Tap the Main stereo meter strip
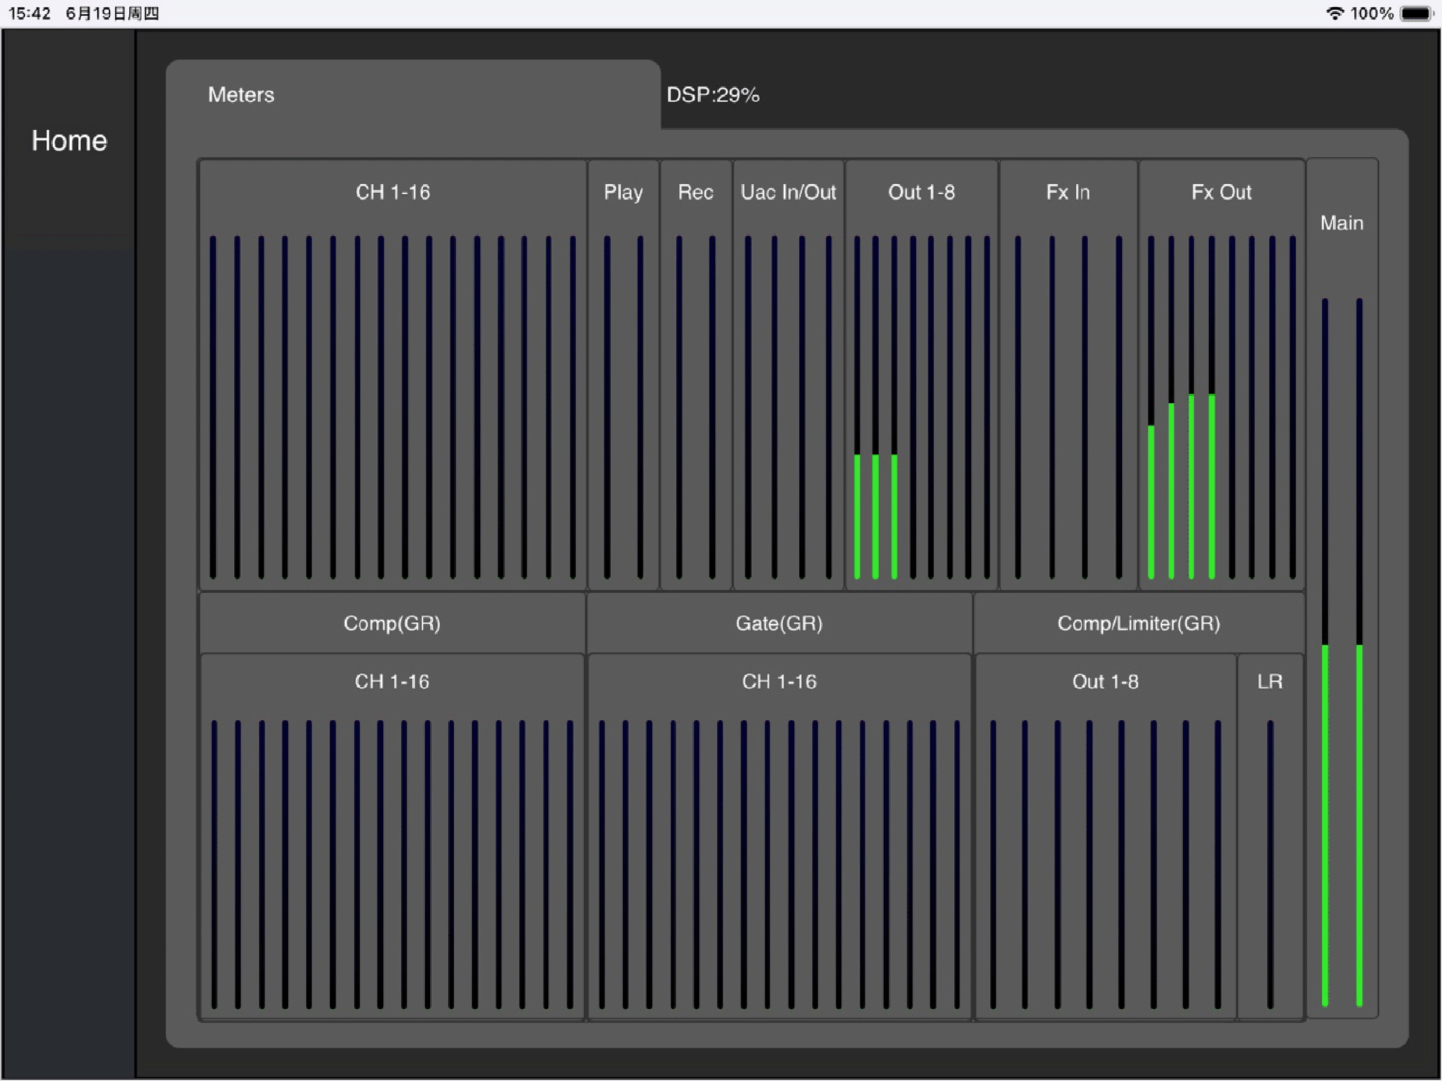The width and height of the screenshot is (1442, 1081). point(1342,588)
